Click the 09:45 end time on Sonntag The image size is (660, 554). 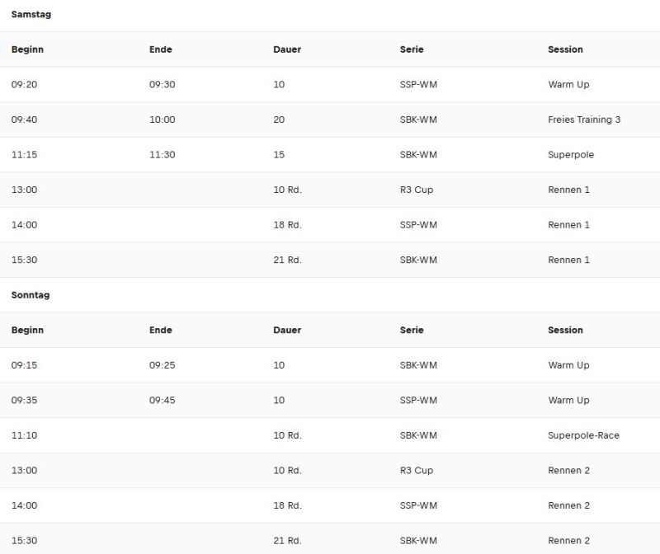(x=162, y=400)
